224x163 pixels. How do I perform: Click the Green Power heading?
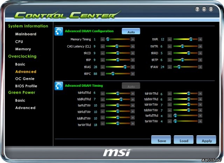click(22, 92)
